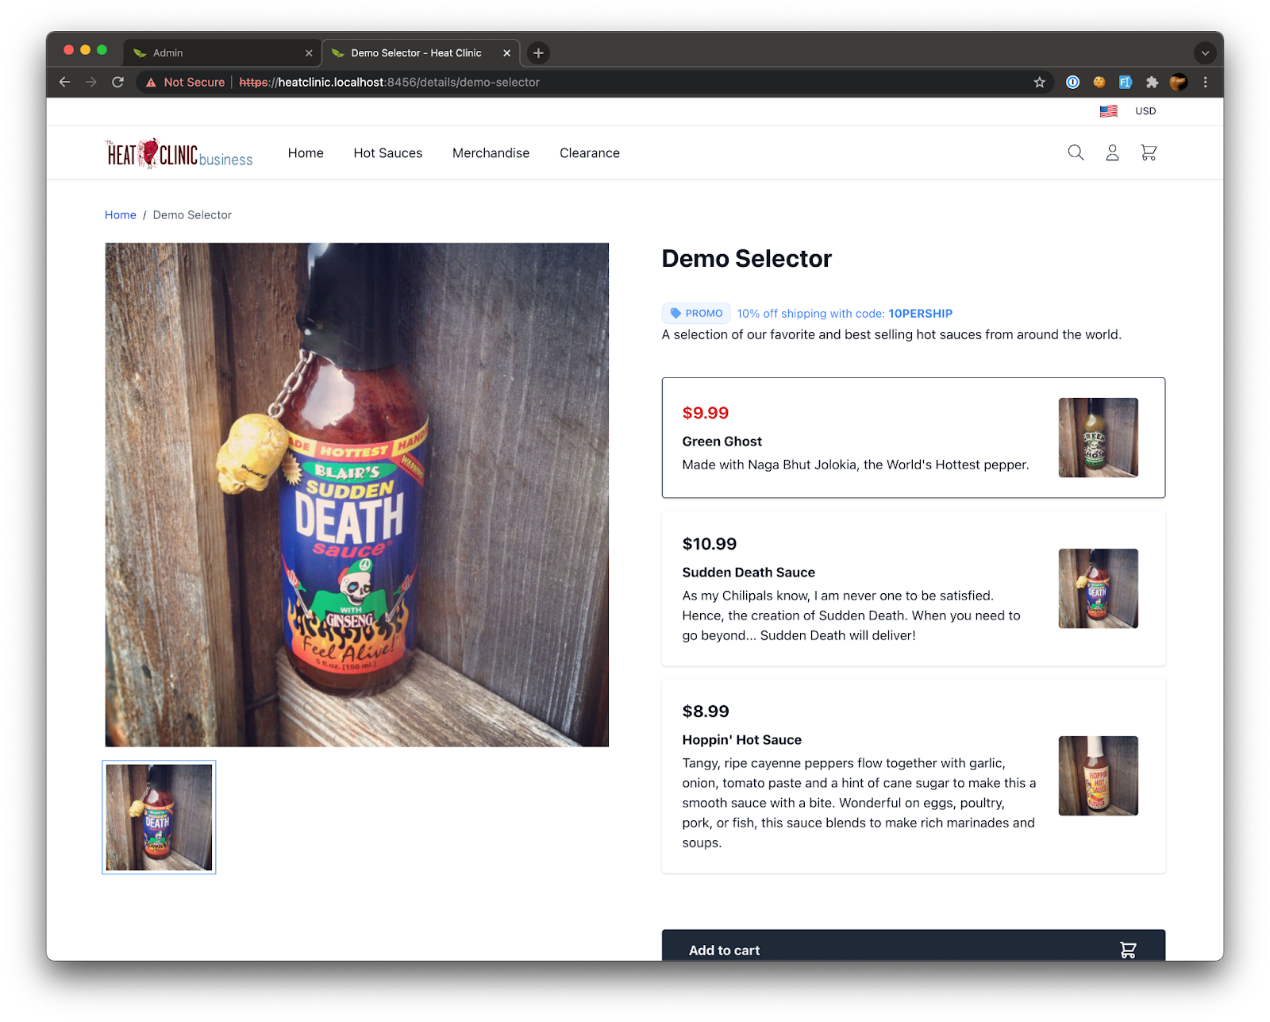Expand the tab search dropdown arrow
Viewport: 1270px width, 1022px height.
[x=1205, y=53]
